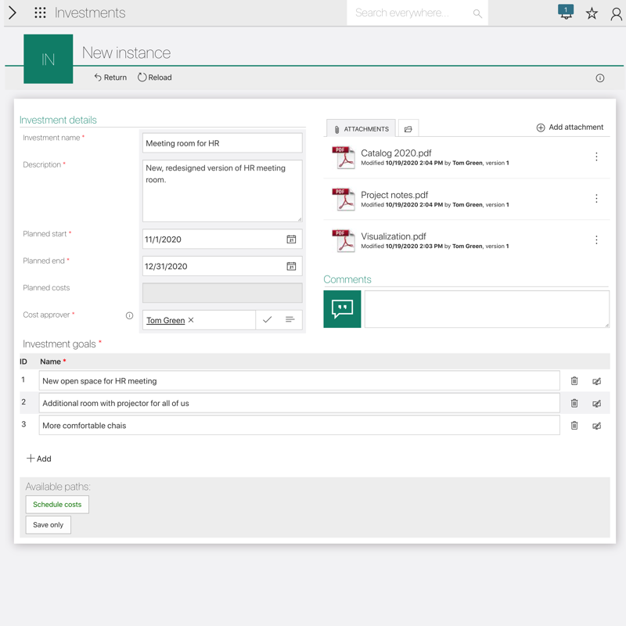
Task: Click the Investment name input field
Action: (222, 143)
